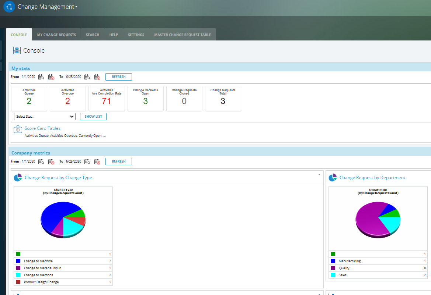Click the blue Change to machine legend swatch
This screenshot has width=431, height=295.
18,261
